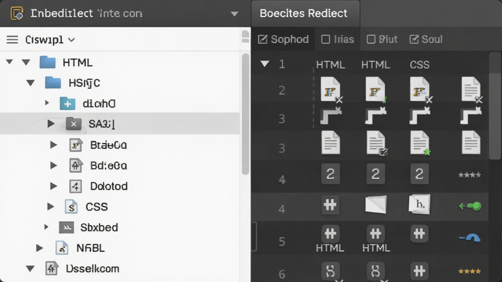Click the gray X folder icon SA3:]
This screenshot has width=502, height=282.
coord(74,124)
